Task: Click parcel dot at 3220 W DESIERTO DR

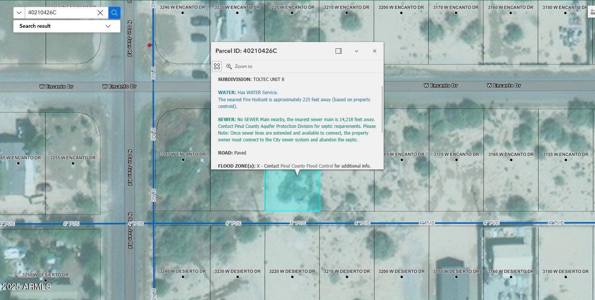Action: click(292, 277)
